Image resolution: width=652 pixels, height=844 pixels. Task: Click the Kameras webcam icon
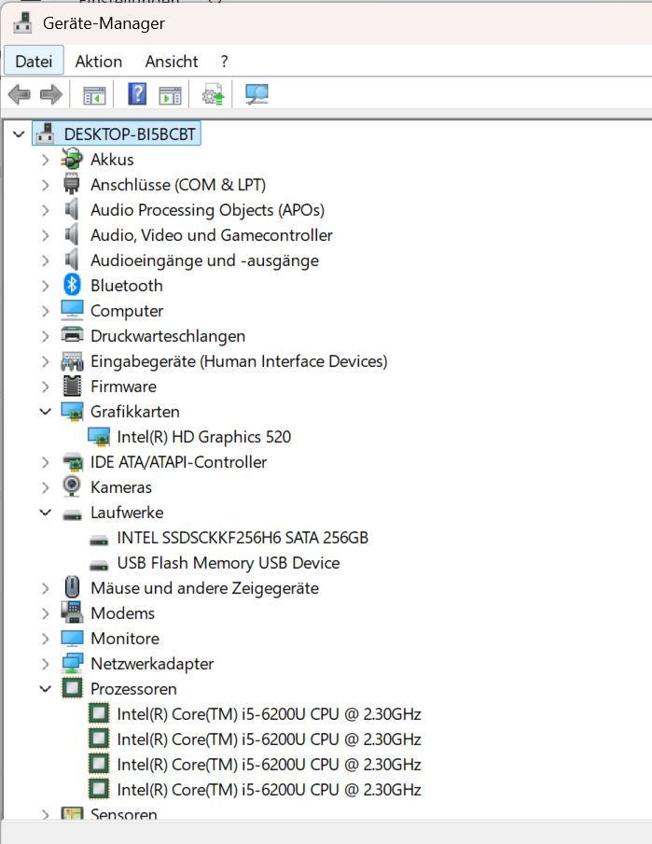click(x=72, y=487)
